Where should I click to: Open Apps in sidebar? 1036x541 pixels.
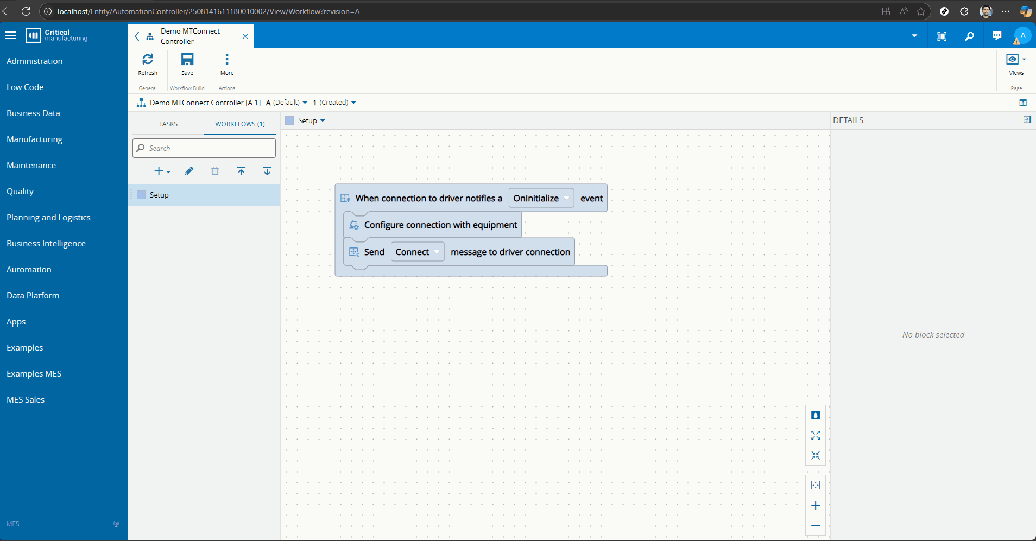coord(16,322)
